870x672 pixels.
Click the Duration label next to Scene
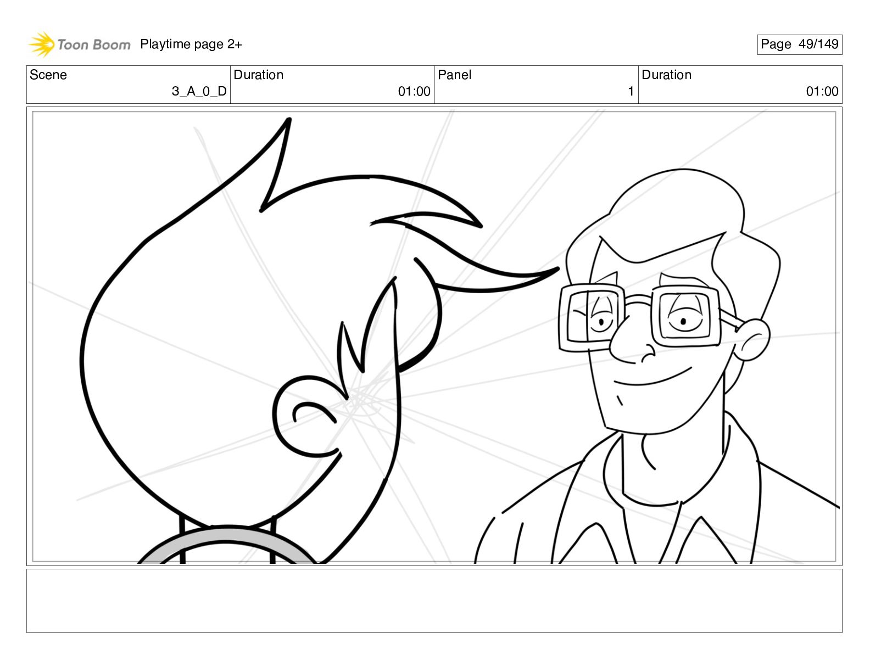259,75
